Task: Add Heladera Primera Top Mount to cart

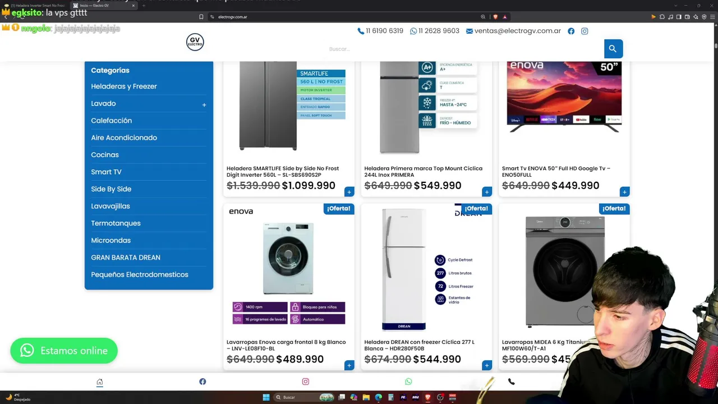Action: (x=486, y=192)
